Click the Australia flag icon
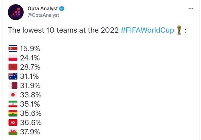This screenshot has height=140, width=201. pyautogui.click(x=13, y=76)
